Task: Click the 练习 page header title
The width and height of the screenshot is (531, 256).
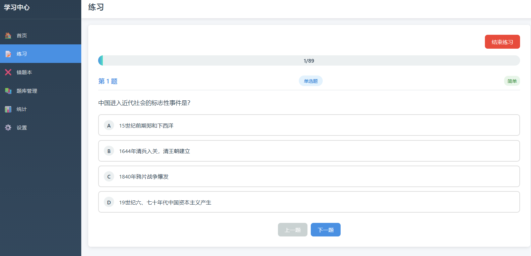Action: (96, 7)
